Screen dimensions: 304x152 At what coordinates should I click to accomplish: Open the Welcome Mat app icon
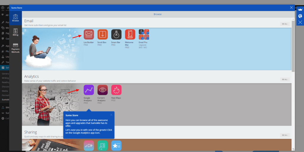click(130, 34)
